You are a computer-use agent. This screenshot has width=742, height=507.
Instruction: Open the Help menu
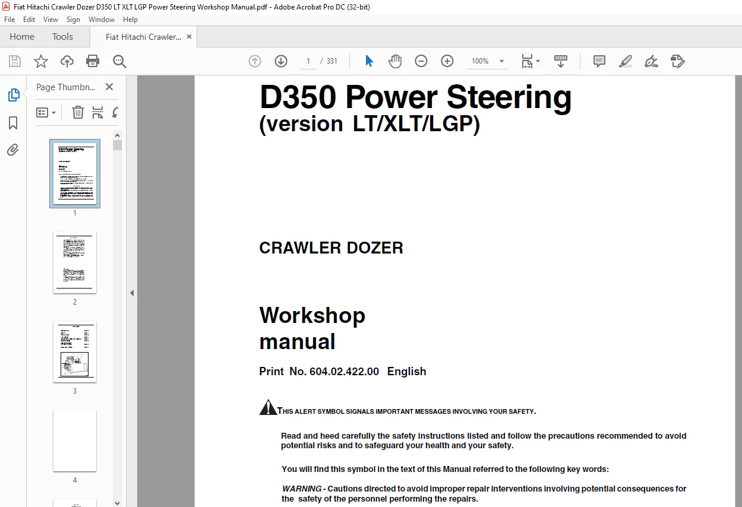(130, 20)
